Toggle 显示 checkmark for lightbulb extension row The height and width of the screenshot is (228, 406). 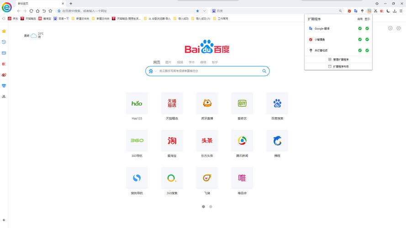367,51
